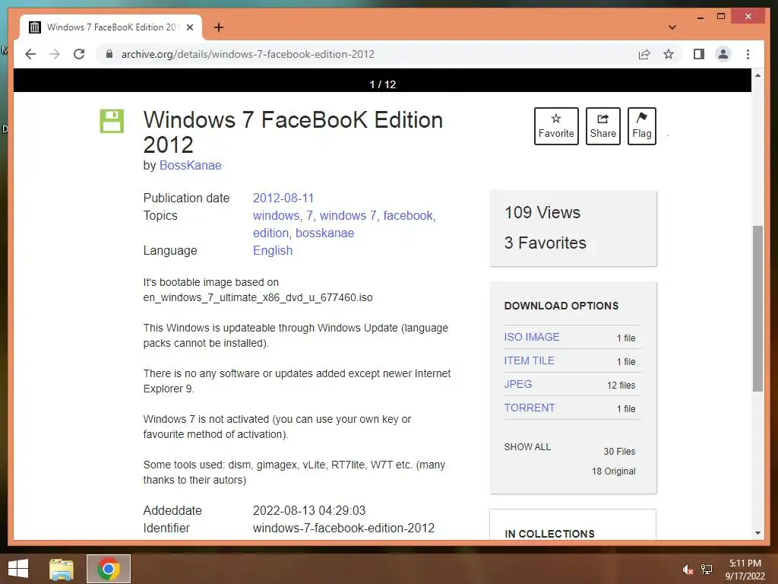The image size is (778, 584).
Task: Open the ISO IMAGE download option
Action: (x=531, y=337)
